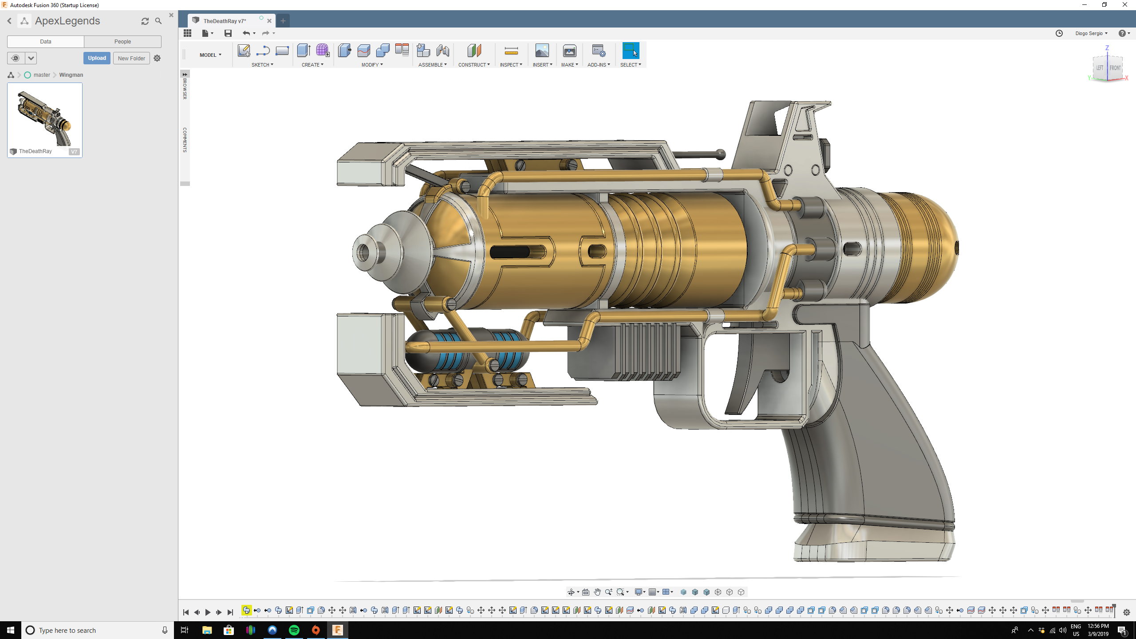Switch to wireframe visual style

click(718, 592)
